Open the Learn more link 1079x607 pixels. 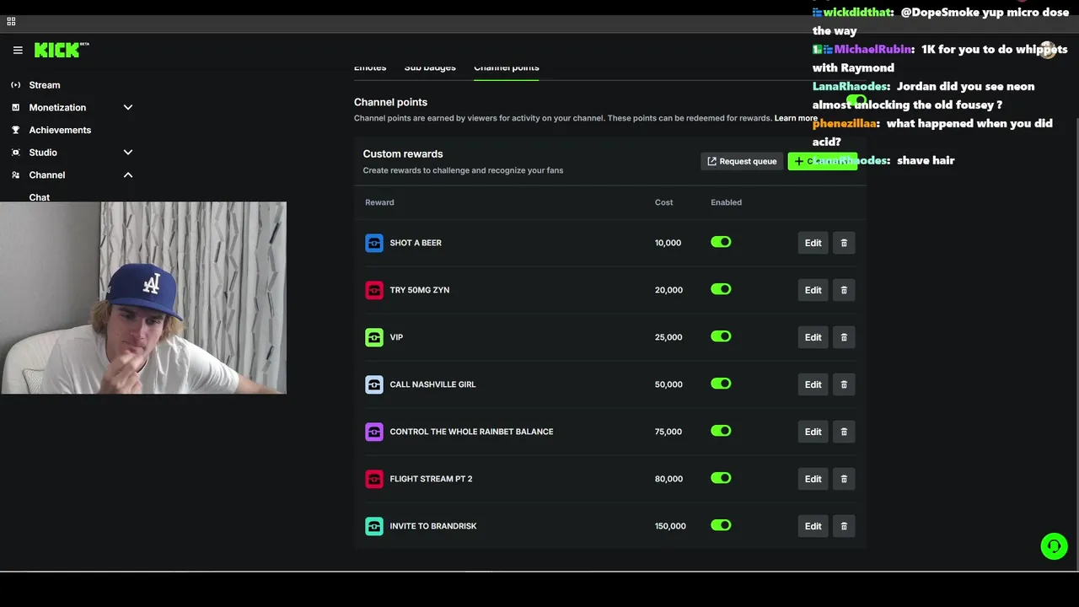click(796, 118)
